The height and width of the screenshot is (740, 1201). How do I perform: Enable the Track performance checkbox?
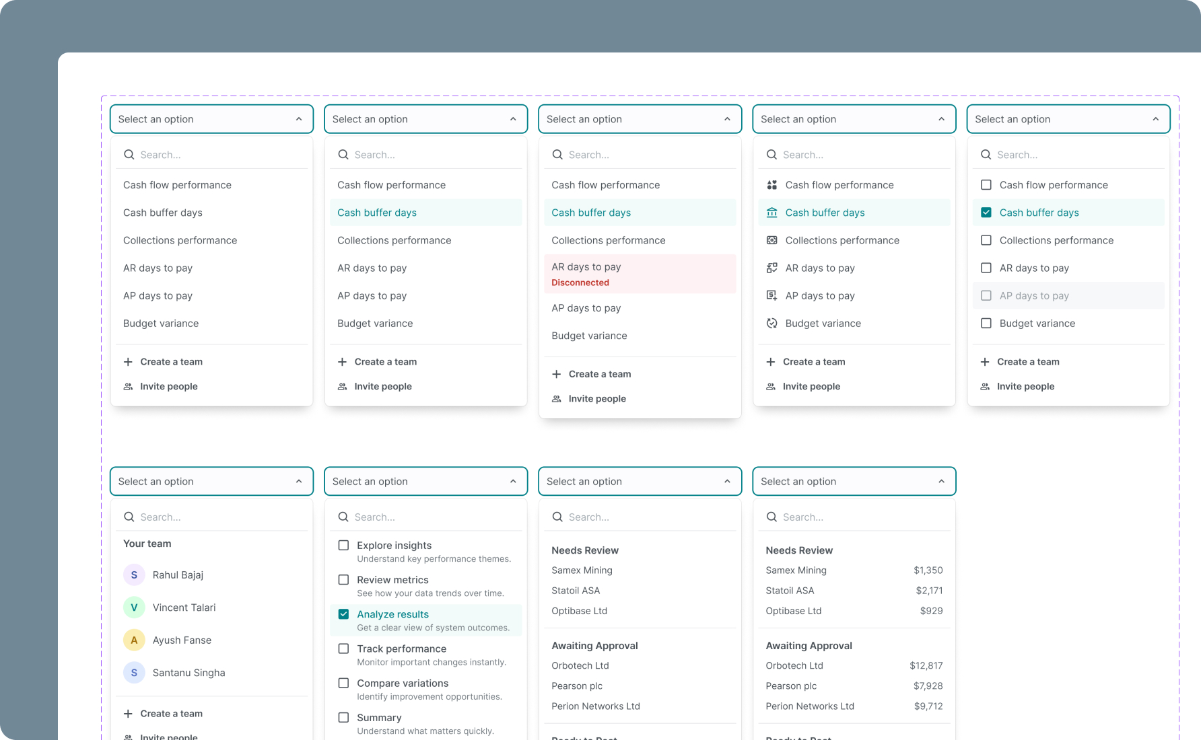coord(343,649)
